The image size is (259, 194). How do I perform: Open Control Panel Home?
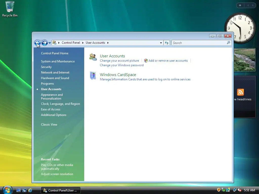click(55, 53)
